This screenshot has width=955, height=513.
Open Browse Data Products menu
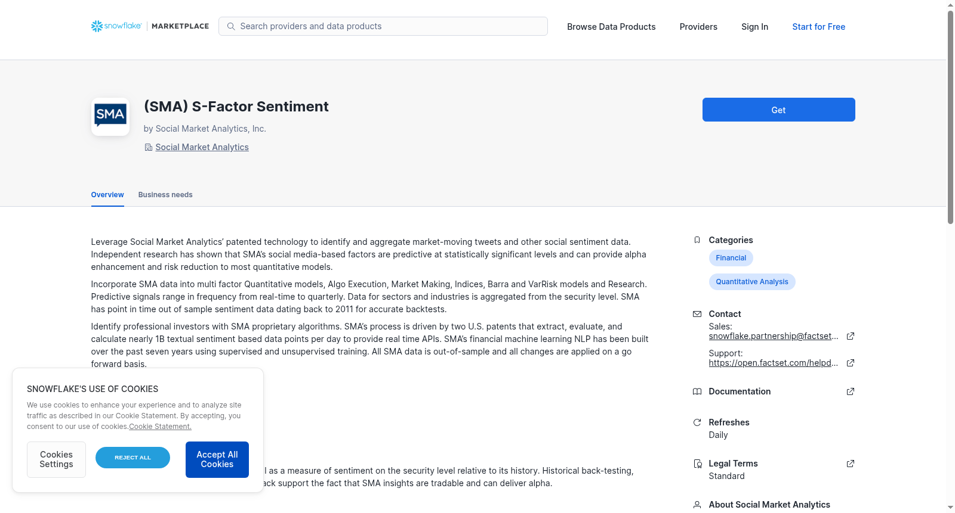[x=611, y=27]
